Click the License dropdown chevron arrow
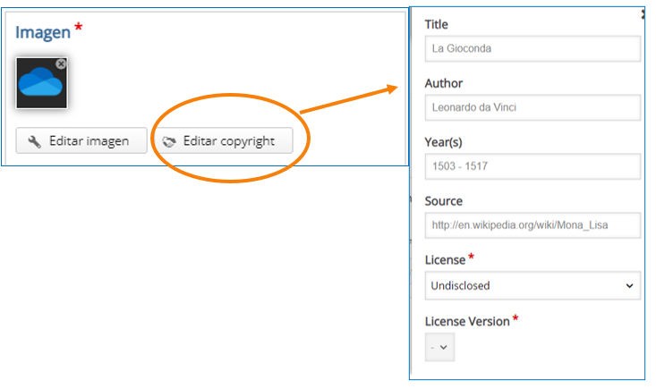 (x=629, y=286)
